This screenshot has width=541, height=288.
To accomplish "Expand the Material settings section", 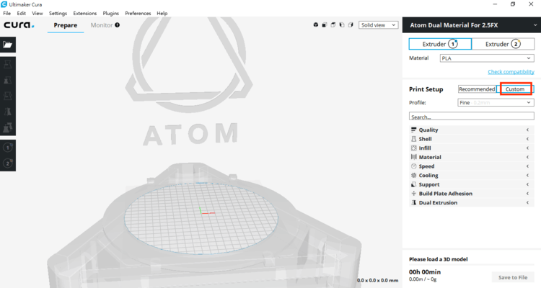I will click(x=471, y=157).
